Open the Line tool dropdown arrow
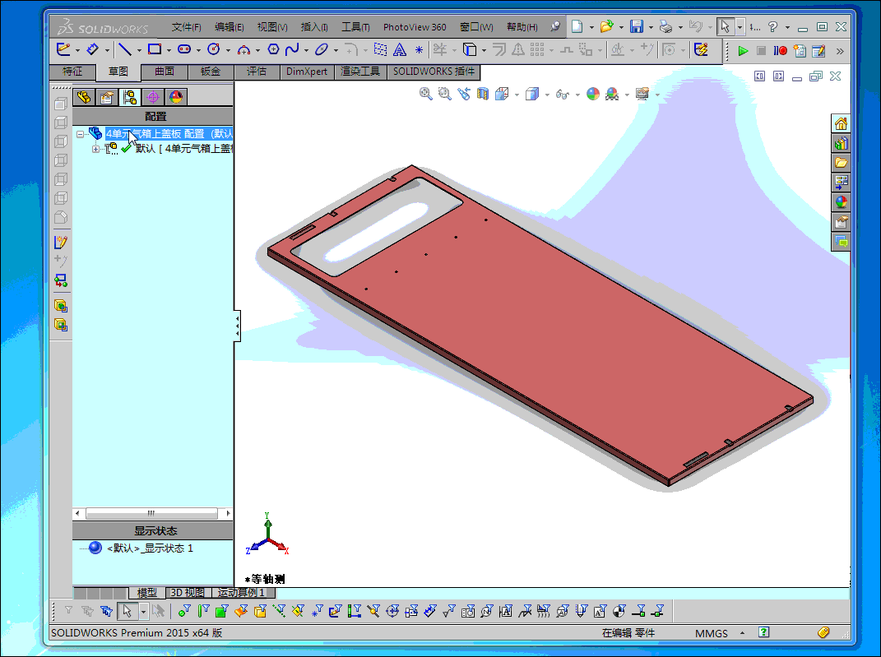Image resolution: width=881 pixels, height=657 pixels. click(x=139, y=50)
